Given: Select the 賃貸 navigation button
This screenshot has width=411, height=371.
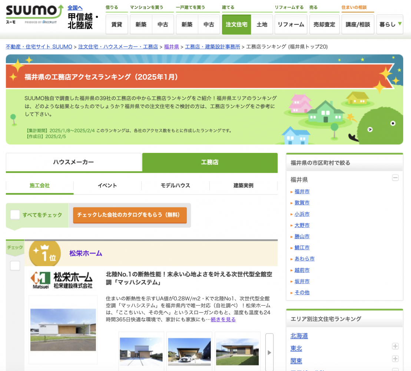Looking at the screenshot, I should click(117, 24).
